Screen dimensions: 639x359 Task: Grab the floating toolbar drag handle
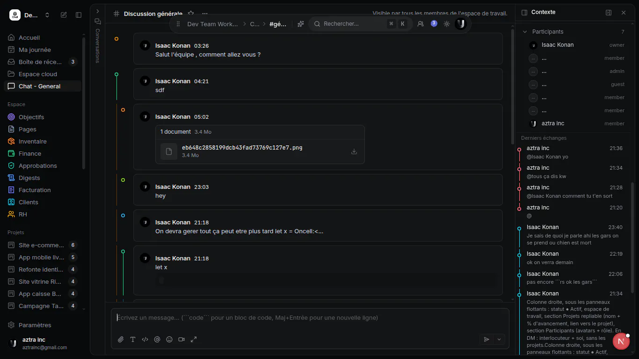[x=178, y=24]
